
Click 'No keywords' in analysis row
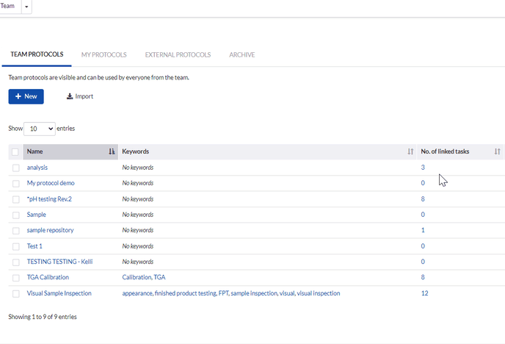(x=138, y=168)
